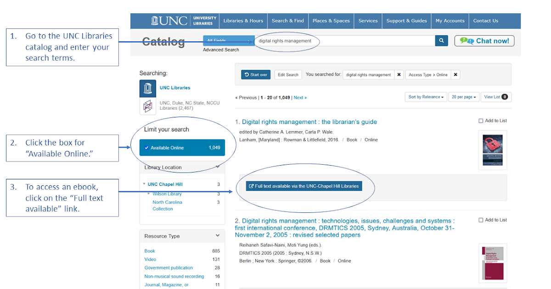Select the UNC, Duke, NC State, NCCU icon
Viewport: 551px width, 289px height.
point(148,106)
